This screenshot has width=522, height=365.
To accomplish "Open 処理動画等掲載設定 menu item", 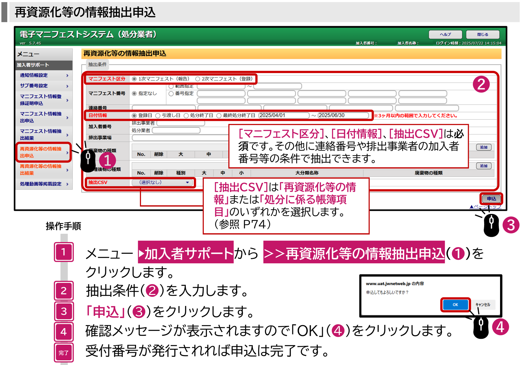I will (44, 184).
